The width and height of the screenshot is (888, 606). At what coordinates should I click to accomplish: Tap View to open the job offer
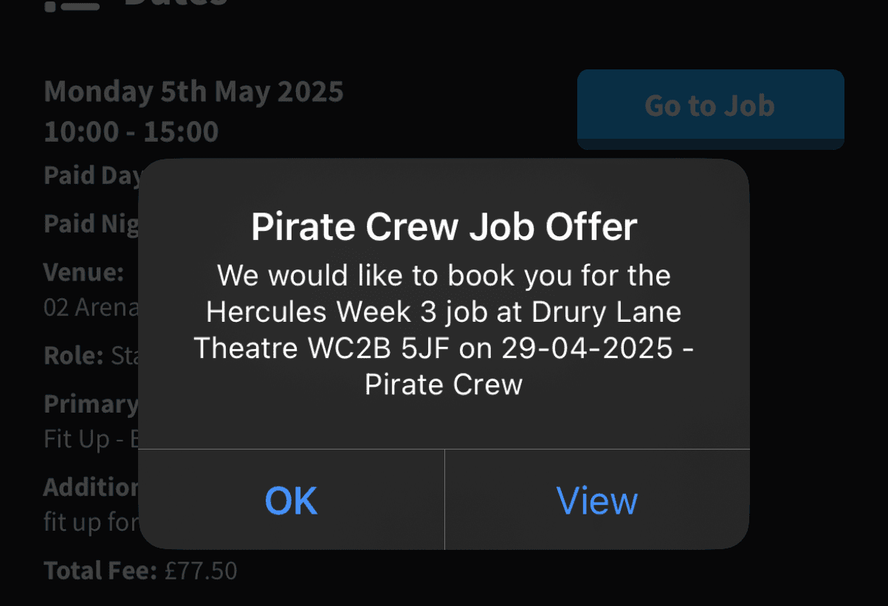[596, 500]
